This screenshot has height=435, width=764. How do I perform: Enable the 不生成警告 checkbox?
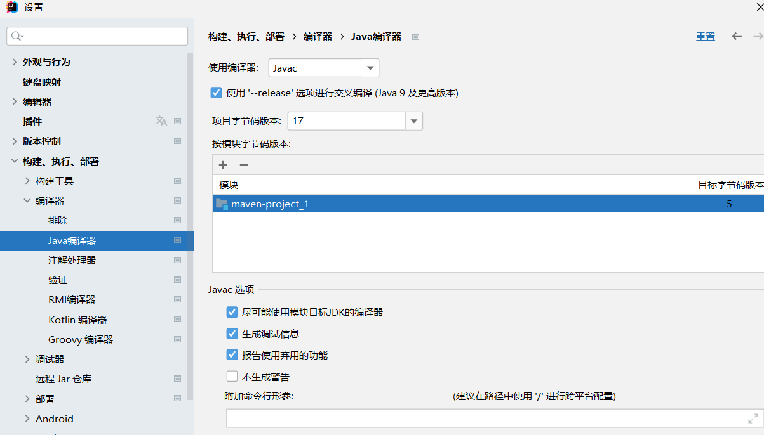tap(232, 377)
